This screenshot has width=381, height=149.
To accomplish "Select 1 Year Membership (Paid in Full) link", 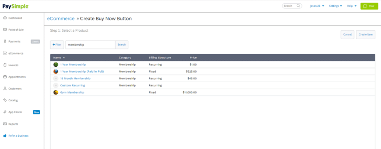I will pyautogui.click(x=82, y=72).
